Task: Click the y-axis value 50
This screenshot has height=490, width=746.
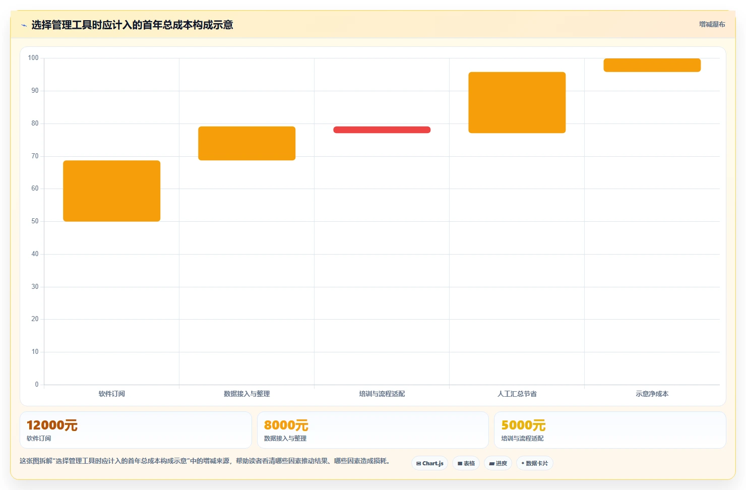Action: (x=35, y=221)
